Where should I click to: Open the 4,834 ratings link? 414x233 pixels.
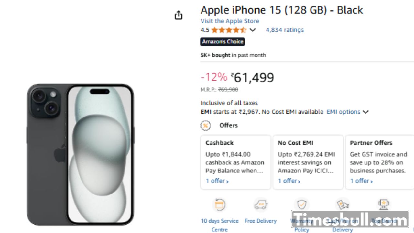tap(285, 30)
